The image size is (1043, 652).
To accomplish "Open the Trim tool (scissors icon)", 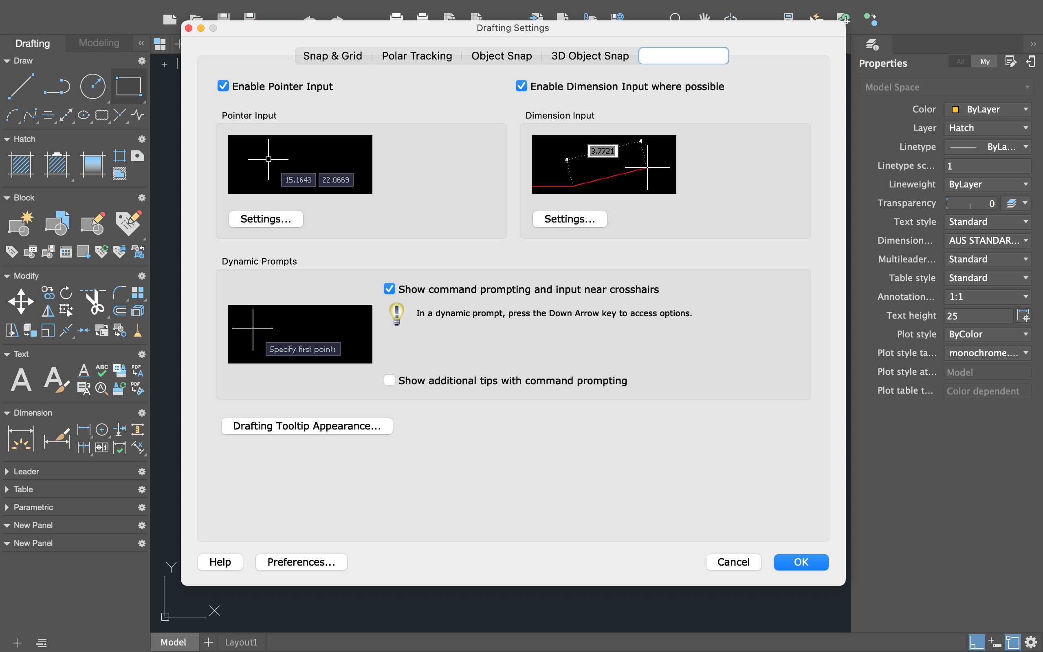I will point(94,302).
